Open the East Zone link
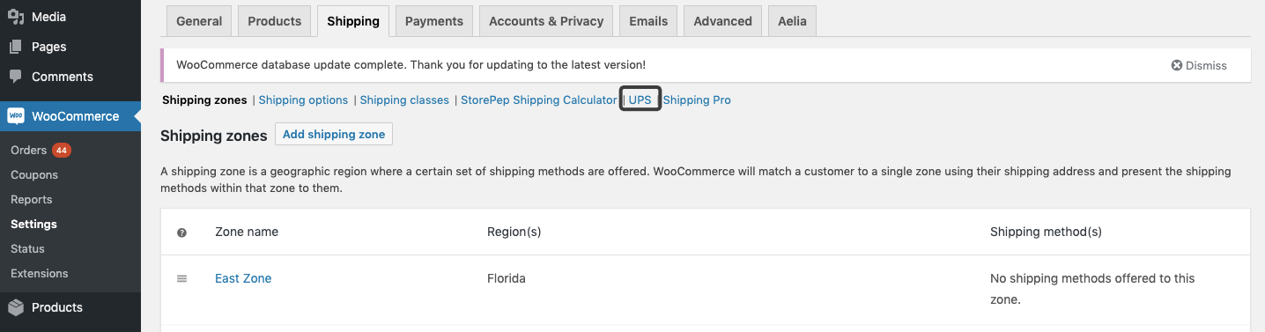1265x332 pixels. point(243,278)
